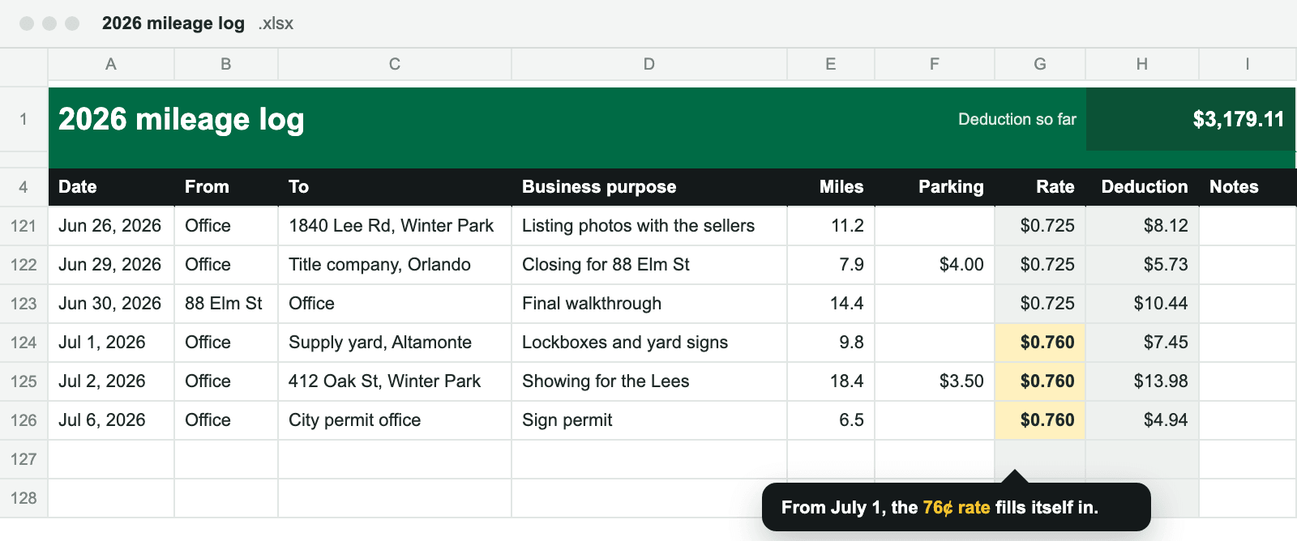The image size is (1297, 541).
Task: Select the $3.50 parking cell
Action: click(x=935, y=381)
